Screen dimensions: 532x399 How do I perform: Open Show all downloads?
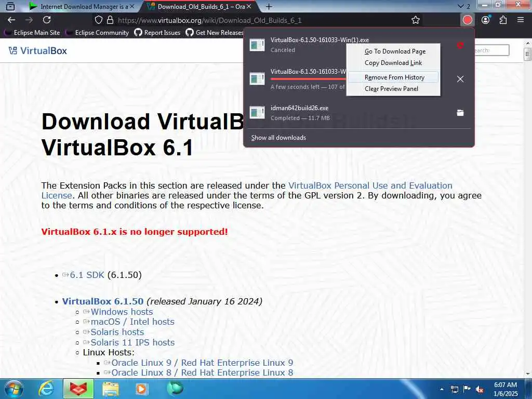278,137
